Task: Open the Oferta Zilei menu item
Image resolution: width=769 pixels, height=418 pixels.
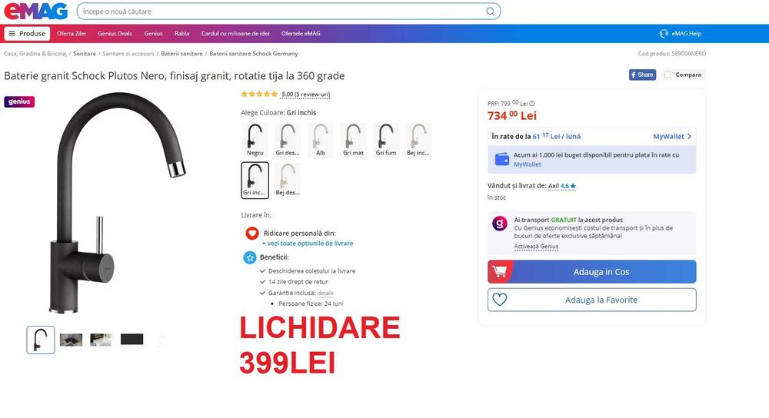Action: [71, 33]
